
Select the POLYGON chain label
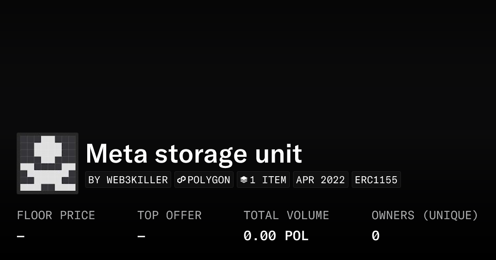point(209,180)
